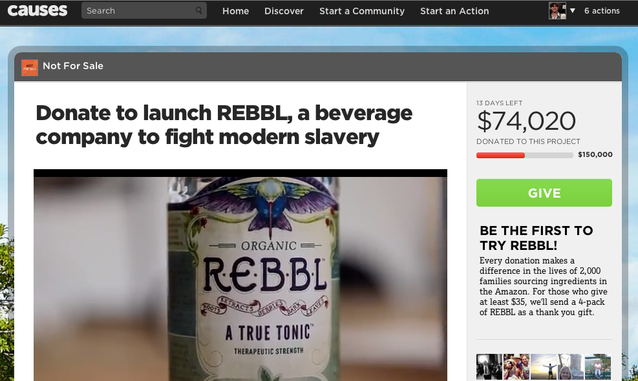
Task: Play the REBBL bottle video
Action: click(240, 278)
